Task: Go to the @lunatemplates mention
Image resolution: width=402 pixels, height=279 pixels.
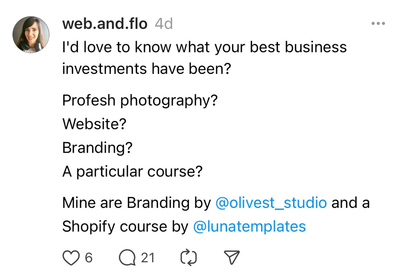Action: click(x=249, y=227)
